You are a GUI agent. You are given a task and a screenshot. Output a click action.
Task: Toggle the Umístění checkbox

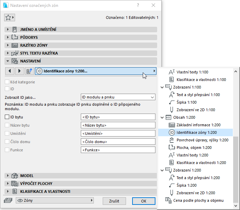tap(7, 133)
